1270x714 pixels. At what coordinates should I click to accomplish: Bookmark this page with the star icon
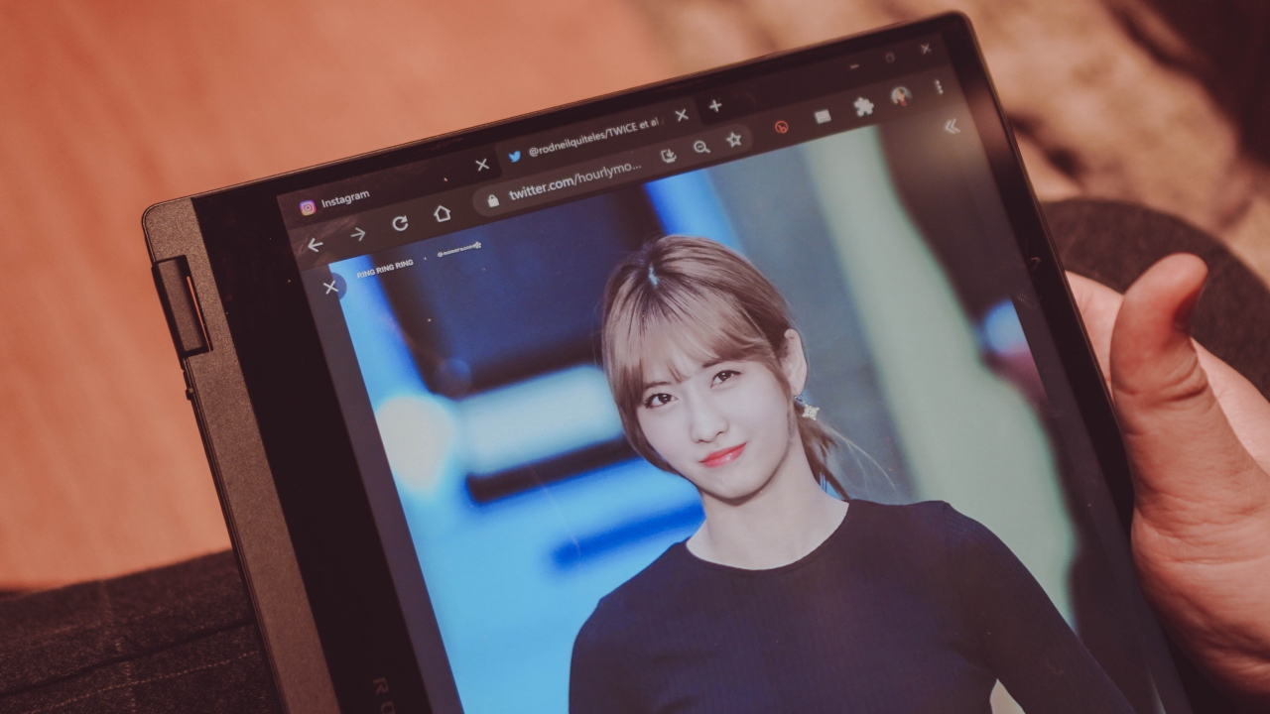pyautogui.click(x=734, y=140)
